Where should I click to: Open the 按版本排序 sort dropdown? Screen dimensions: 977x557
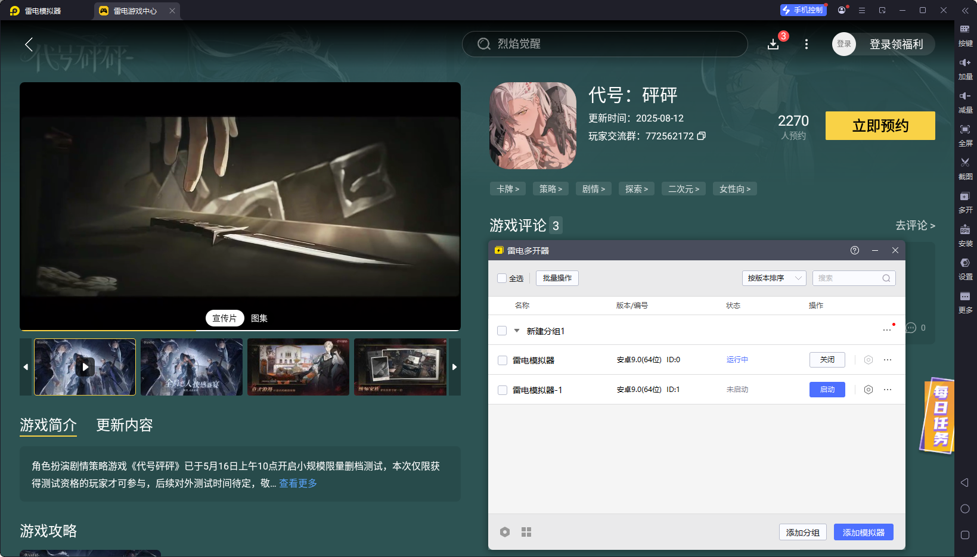[x=773, y=278]
